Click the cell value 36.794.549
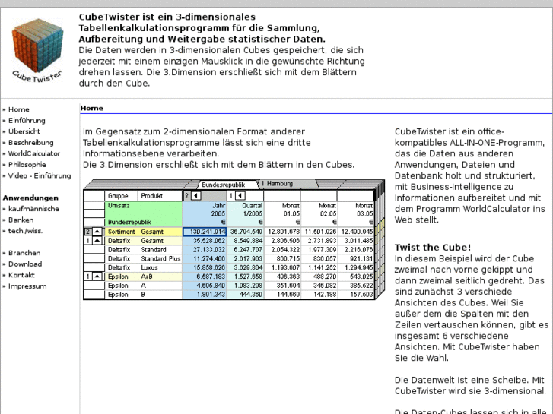This screenshot has width=553, height=414. tap(246, 232)
